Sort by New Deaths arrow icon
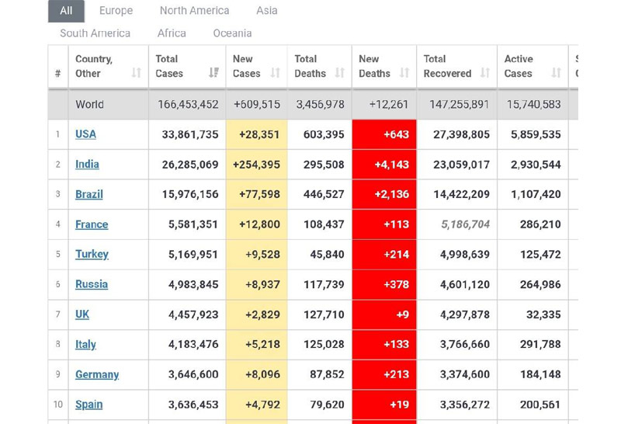This screenshot has width=621, height=424. 404,73
